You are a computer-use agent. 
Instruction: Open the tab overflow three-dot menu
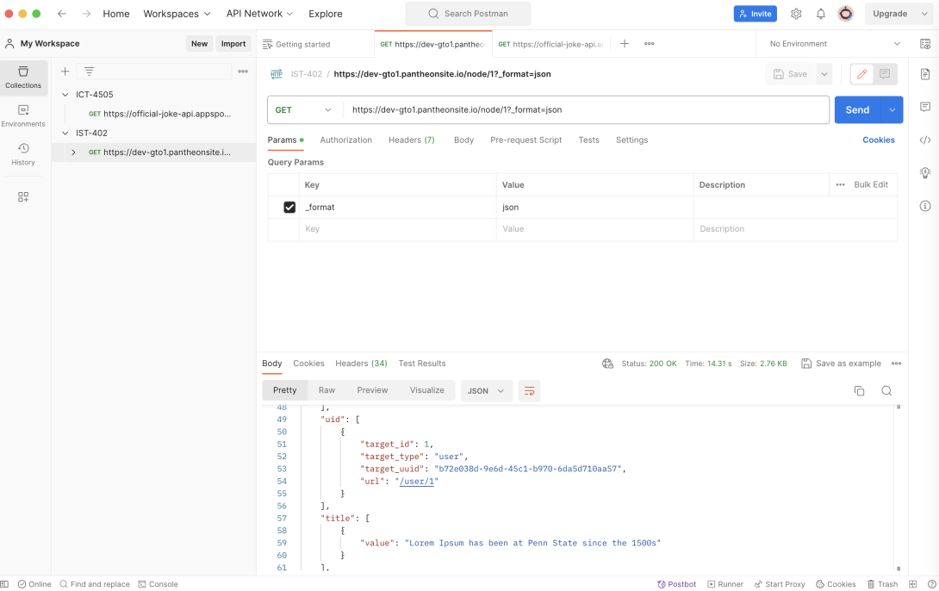[x=650, y=44]
